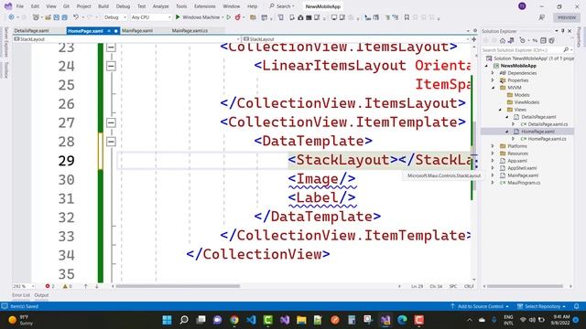Click the SPC indentation indicator
The width and height of the screenshot is (586, 329).
coord(453,286)
